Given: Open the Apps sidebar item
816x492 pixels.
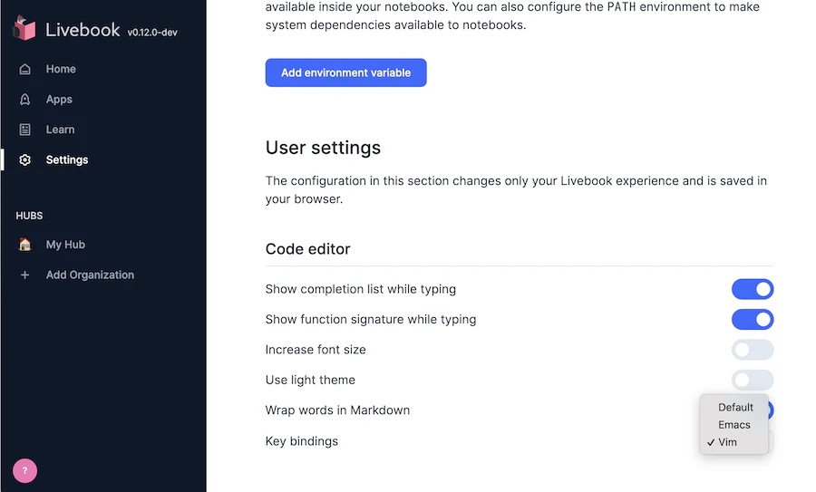Looking at the screenshot, I should (x=59, y=100).
